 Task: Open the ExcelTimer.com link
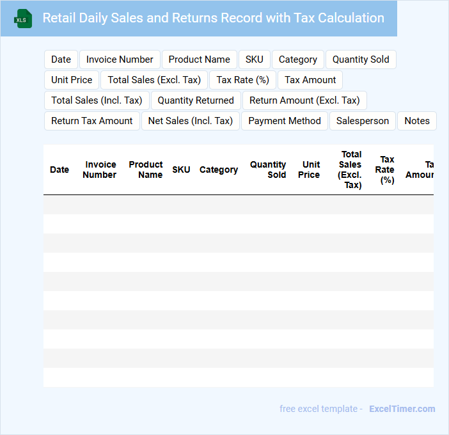tap(402, 409)
